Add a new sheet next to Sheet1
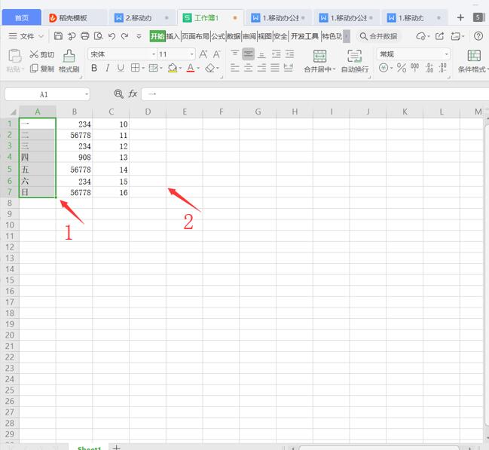 click(116, 447)
